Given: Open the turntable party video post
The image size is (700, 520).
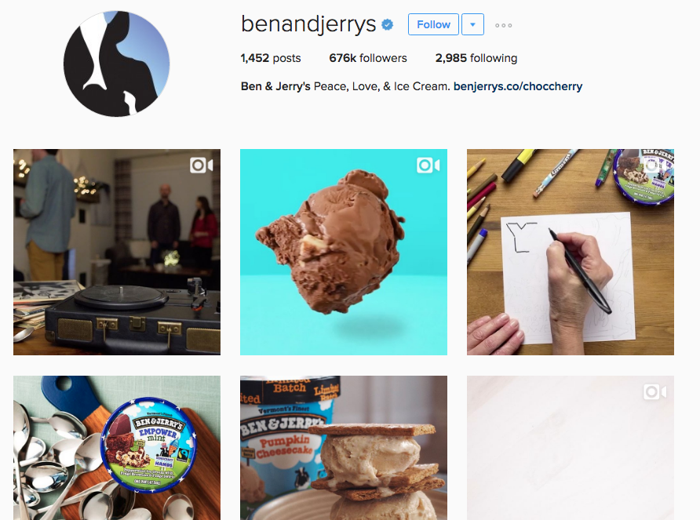Looking at the screenshot, I should coord(117,253).
